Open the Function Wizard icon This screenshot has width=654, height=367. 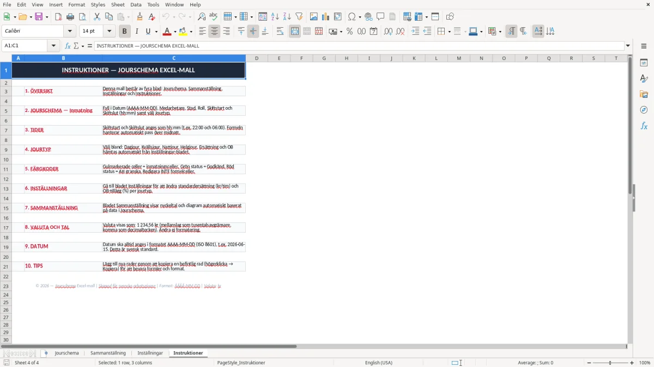coord(68,46)
